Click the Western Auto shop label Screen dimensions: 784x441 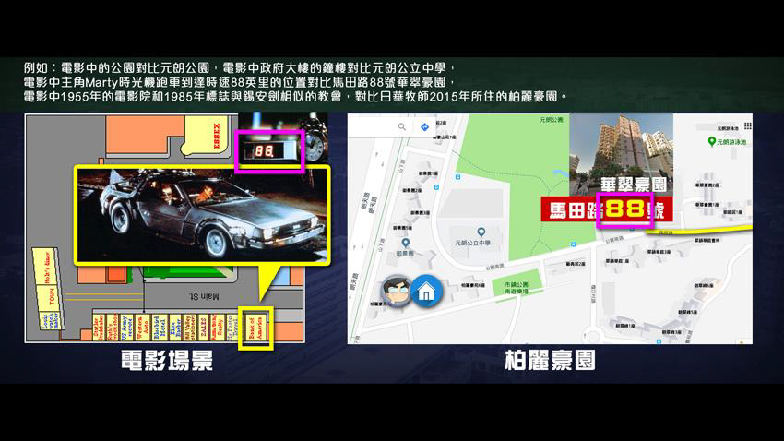[x=143, y=328]
